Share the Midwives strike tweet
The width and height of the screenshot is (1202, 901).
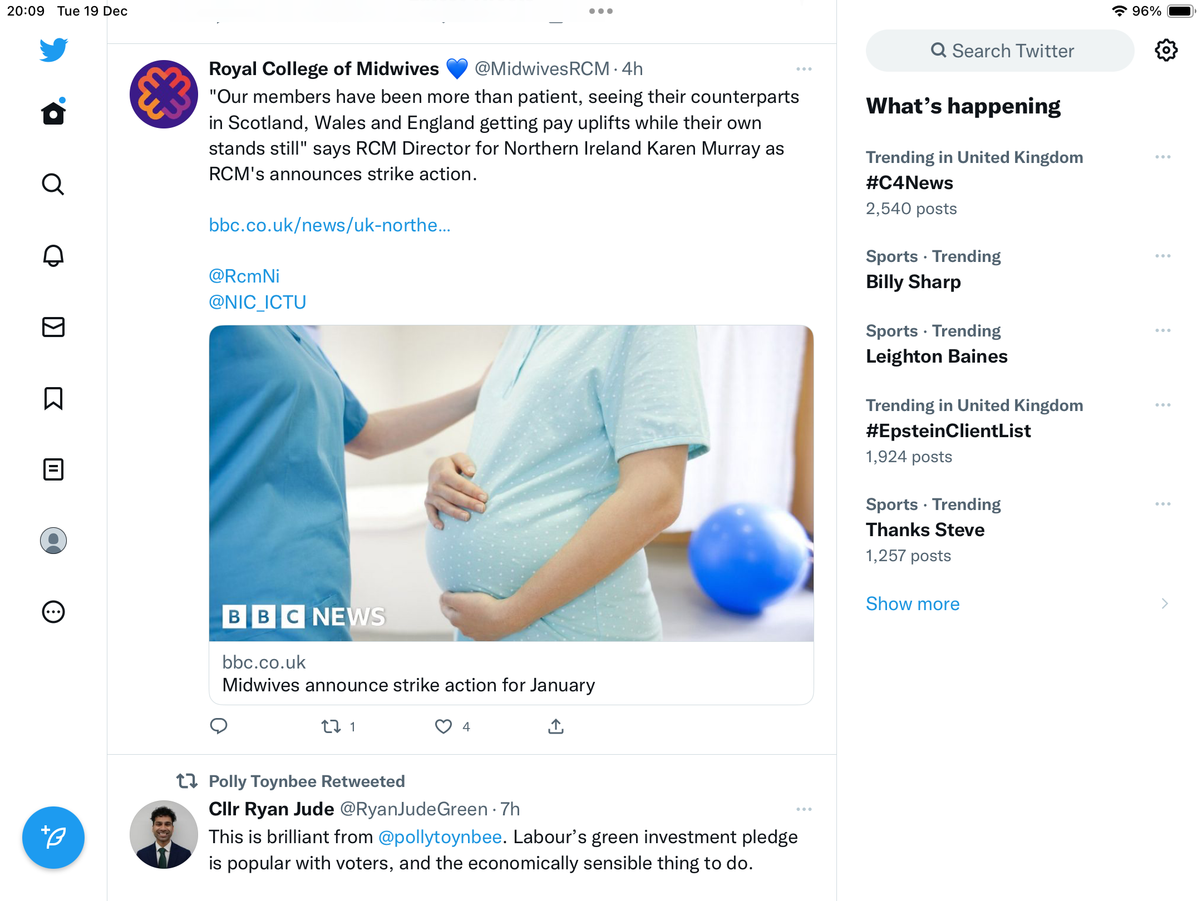tap(556, 726)
